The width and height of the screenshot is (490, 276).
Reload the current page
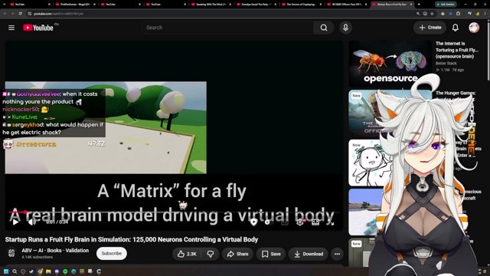21,14
